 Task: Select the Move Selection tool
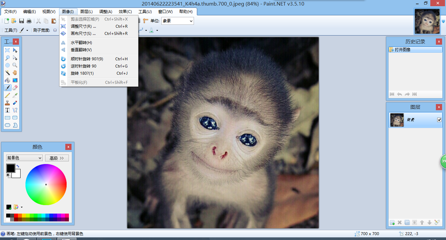coord(15,58)
